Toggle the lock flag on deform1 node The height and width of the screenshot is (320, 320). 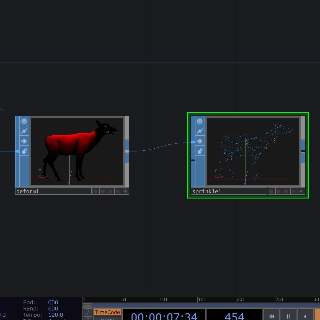coord(24,151)
